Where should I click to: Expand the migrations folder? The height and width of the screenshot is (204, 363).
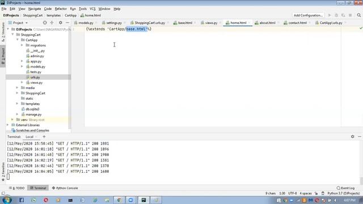click(22, 45)
